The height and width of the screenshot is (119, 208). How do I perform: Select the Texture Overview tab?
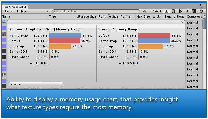tap(15, 7)
